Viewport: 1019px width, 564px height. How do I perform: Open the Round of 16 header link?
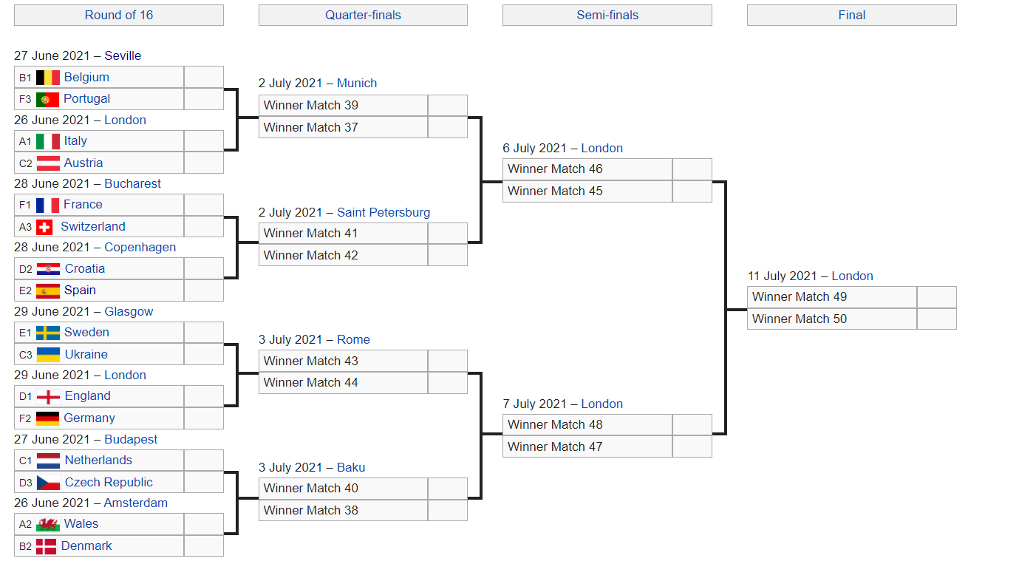point(119,15)
